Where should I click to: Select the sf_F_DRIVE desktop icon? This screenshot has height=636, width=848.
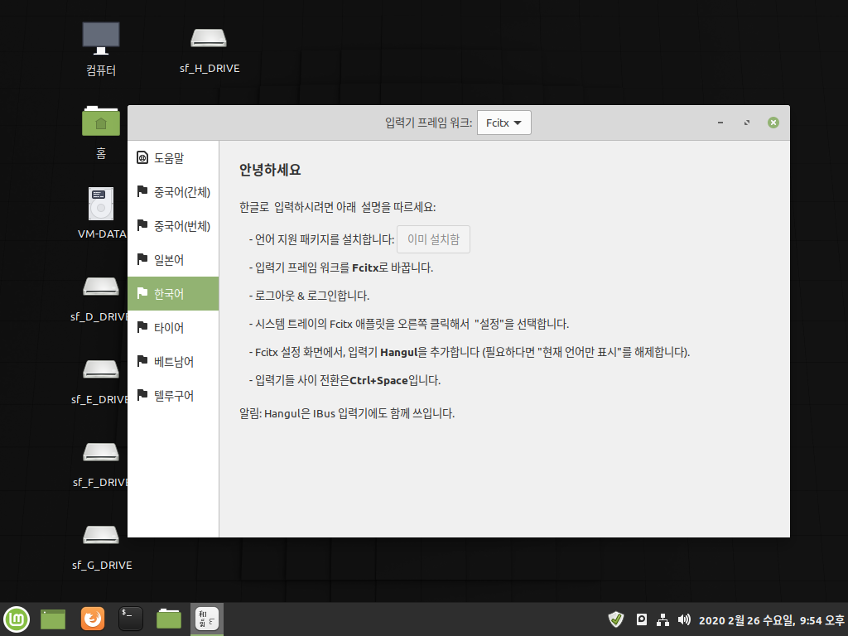point(100,465)
